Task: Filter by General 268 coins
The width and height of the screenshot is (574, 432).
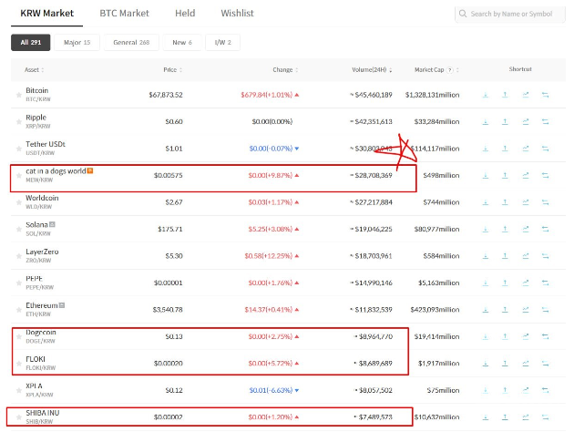Action: pyautogui.click(x=131, y=43)
